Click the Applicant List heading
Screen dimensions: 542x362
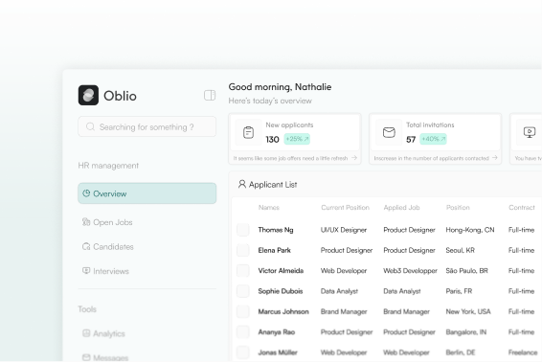pyautogui.click(x=273, y=184)
